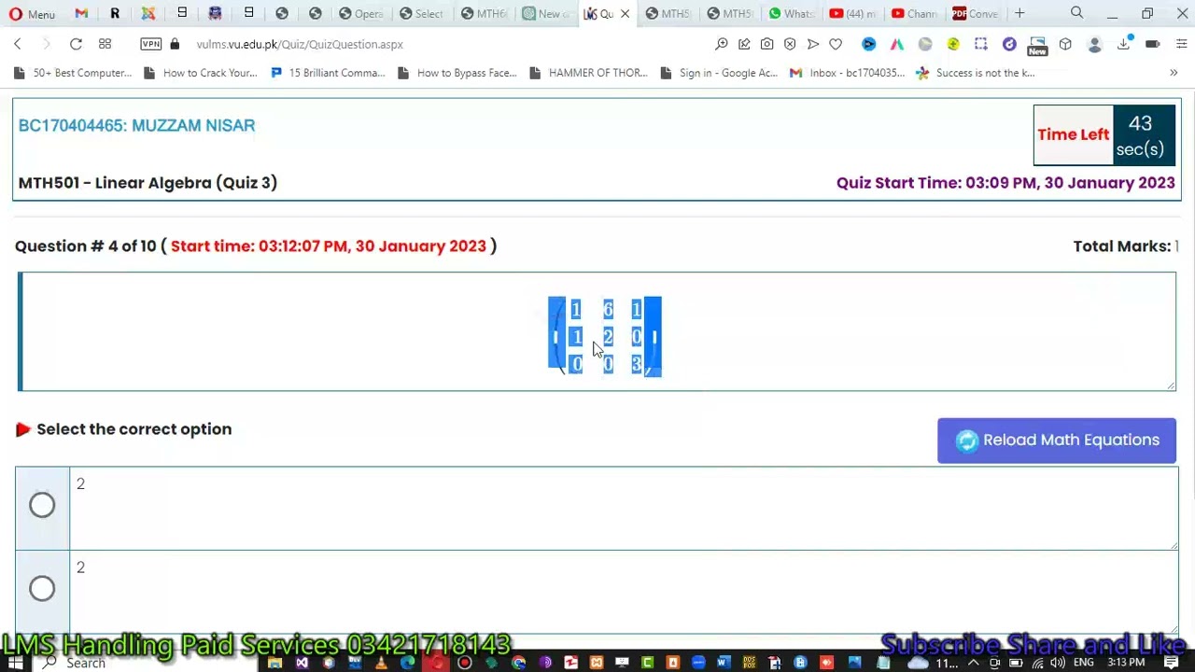Open the Opera Menu button
The height and width of the screenshot is (672, 1195).
[32, 14]
